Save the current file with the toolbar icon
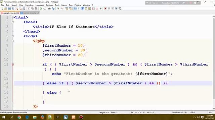This screenshot has width=215, height=120. click(9, 9)
